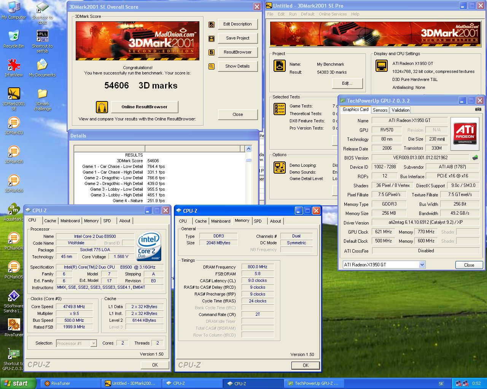
Task: Click the SK language indicator in taskbar
Action: tap(441, 384)
